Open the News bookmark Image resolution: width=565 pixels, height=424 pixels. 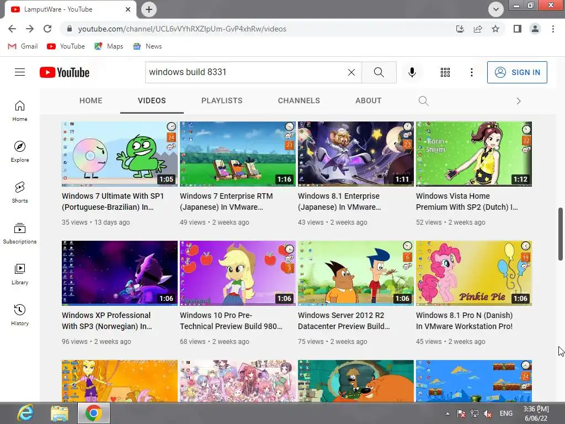pyautogui.click(x=148, y=46)
